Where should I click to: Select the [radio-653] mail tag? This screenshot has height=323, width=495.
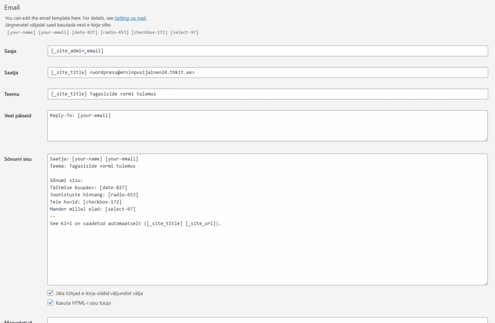click(116, 32)
